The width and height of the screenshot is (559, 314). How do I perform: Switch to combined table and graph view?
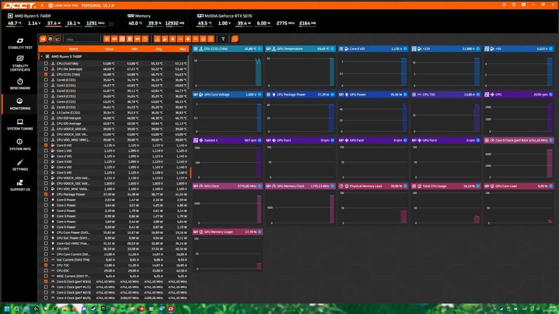pyautogui.click(x=43, y=38)
